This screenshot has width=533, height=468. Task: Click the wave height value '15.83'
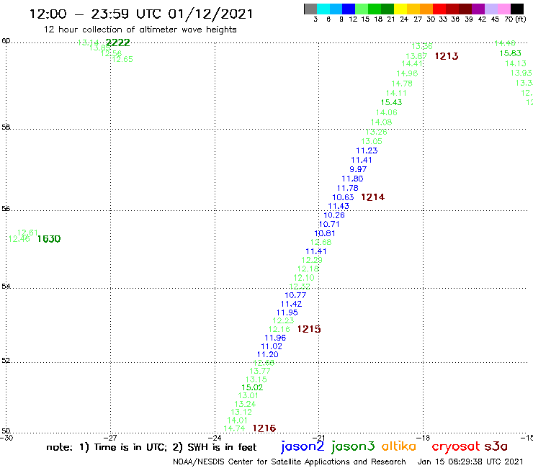pos(510,53)
